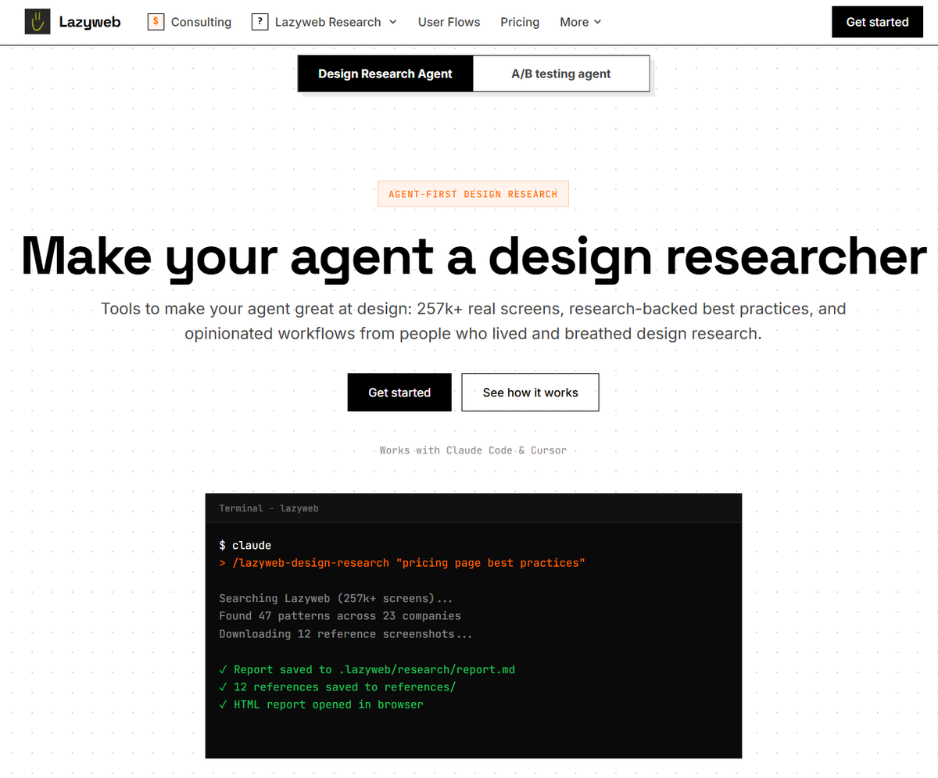This screenshot has width=938, height=778.
Task: Open the Pricing page
Action: coord(520,22)
